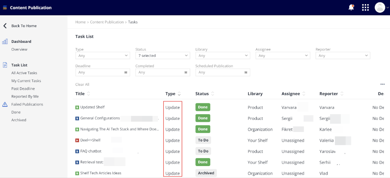Open My Current Tasks in the sidebar
The width and height of the screenshot is (390, 178).
point(26,81)
